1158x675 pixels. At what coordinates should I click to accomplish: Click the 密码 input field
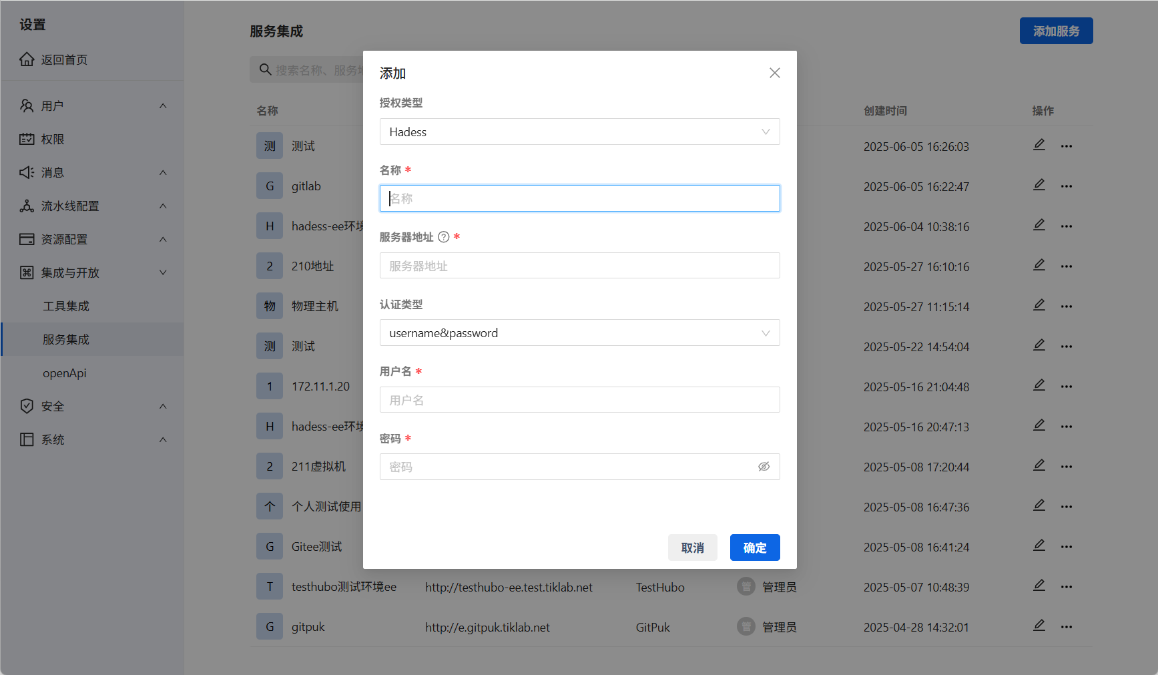click(579, 467)
